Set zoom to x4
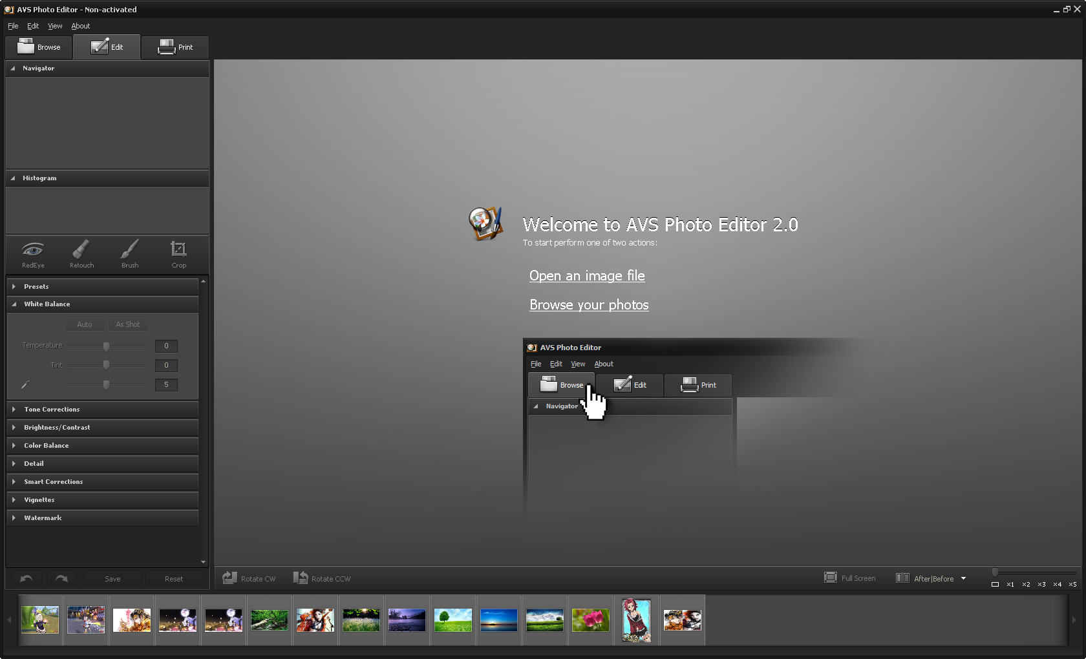This screenshot has height=659, width=1086. (1057, 584)
